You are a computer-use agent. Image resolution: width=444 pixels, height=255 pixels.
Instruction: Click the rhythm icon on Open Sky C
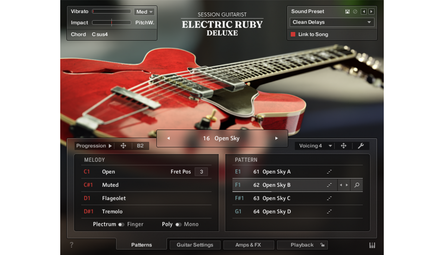tap(329, 198)
